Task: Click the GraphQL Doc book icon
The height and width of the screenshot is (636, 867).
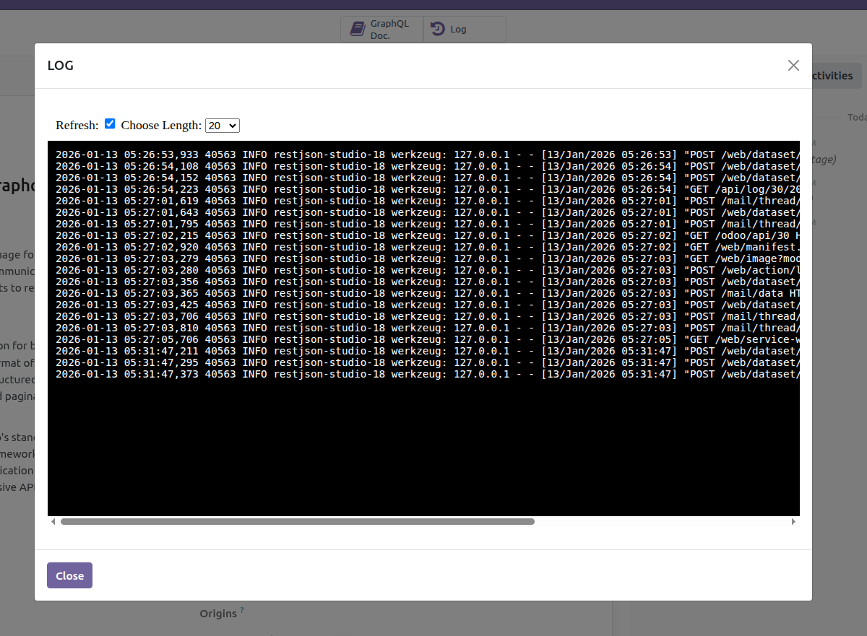Action: (x=357, y=29)
